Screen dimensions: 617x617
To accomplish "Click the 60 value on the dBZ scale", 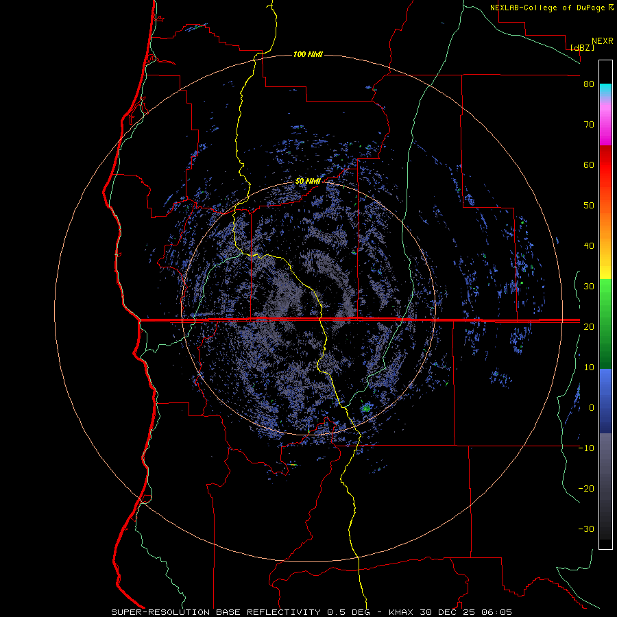I will [589, 165].
